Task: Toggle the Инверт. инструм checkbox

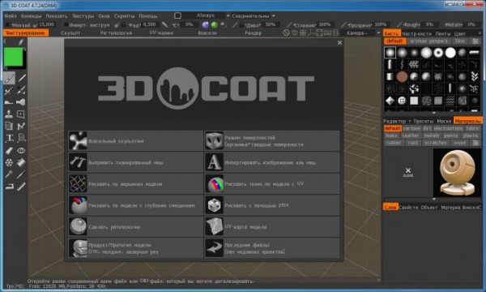Action: pyautogui.click(x=66, y=25)
